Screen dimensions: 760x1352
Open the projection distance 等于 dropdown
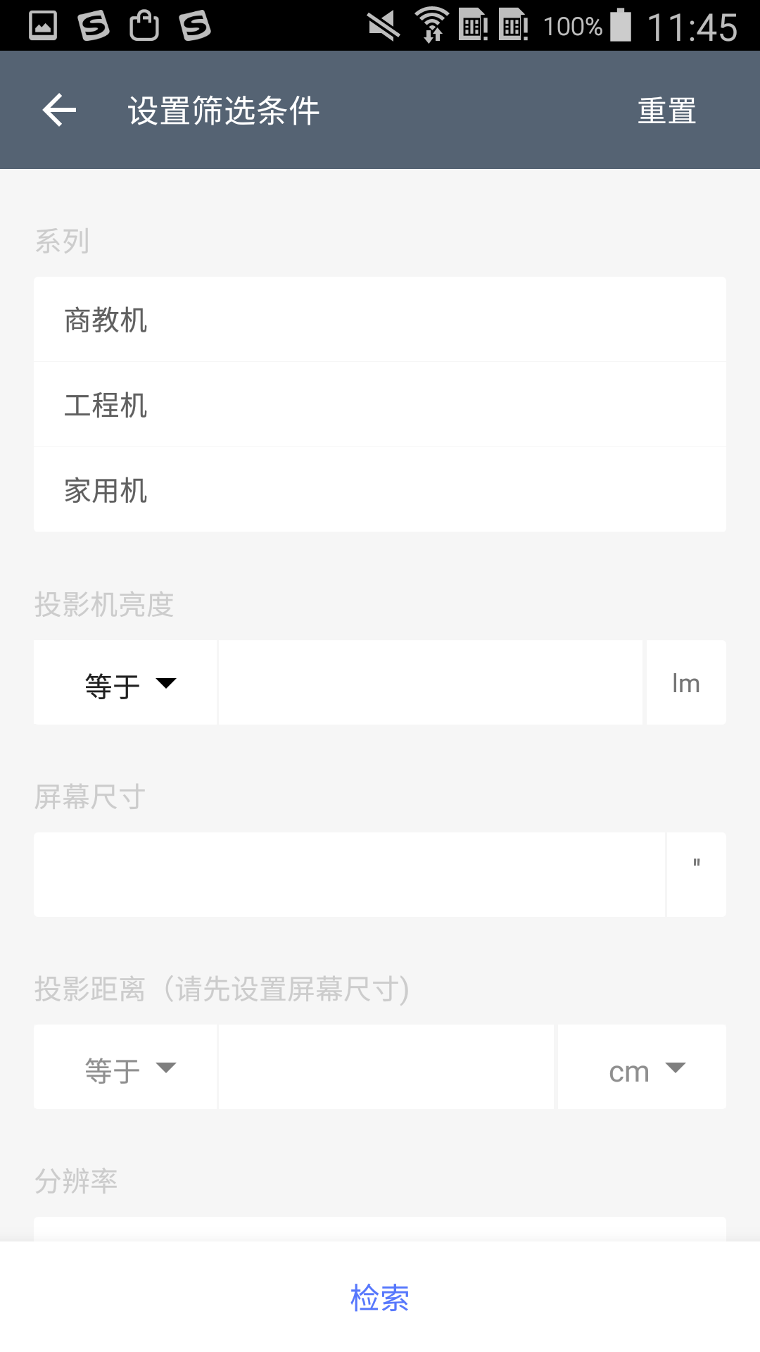click(127, 1068)
